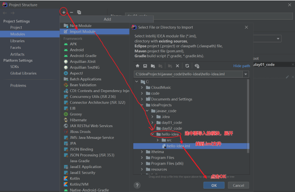This screenshot has height=192, width=295.
Task: Pick the AspectJ framework
Action: tap(76, 73)
